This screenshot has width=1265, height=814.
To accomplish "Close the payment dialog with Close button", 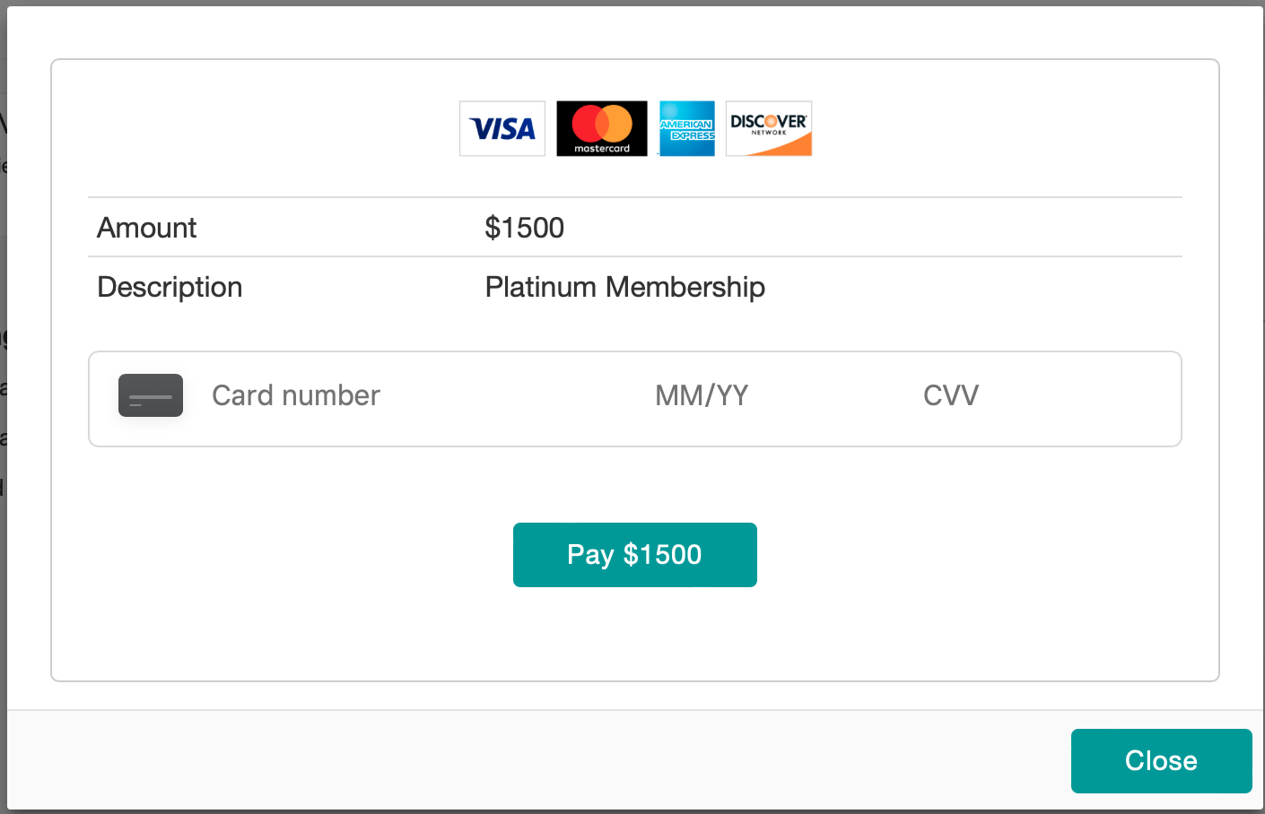I will (1161, 761).
